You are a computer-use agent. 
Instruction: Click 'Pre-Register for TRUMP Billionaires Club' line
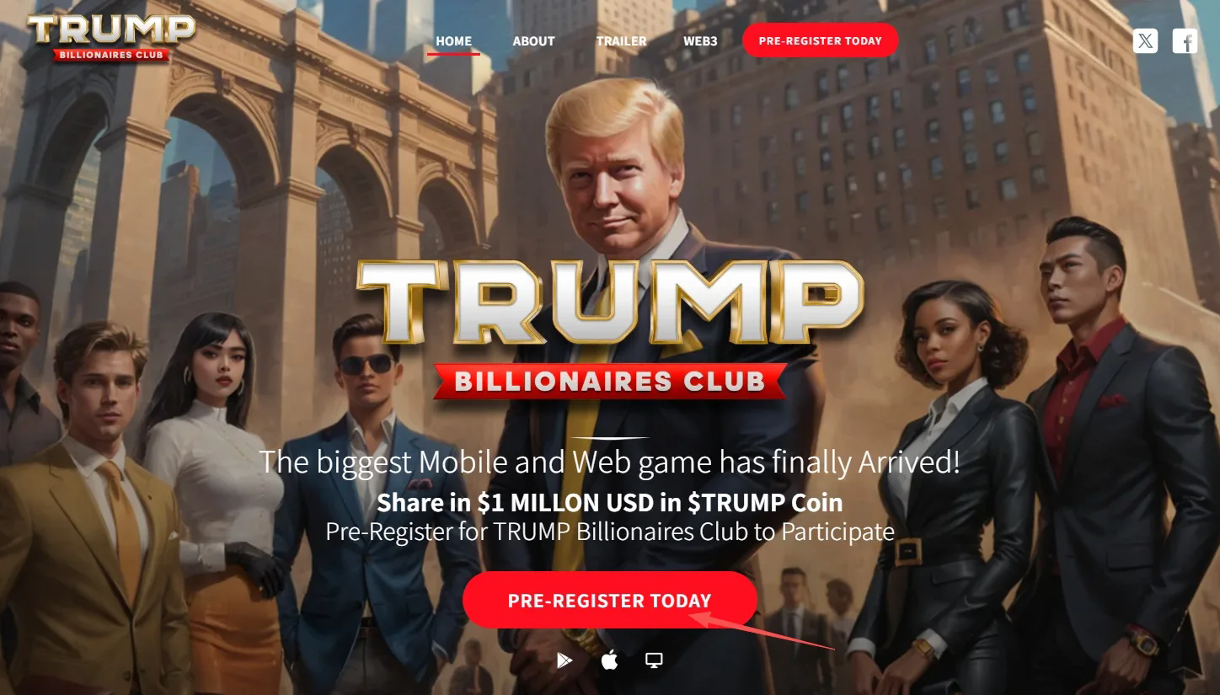(x=609, y=532)
